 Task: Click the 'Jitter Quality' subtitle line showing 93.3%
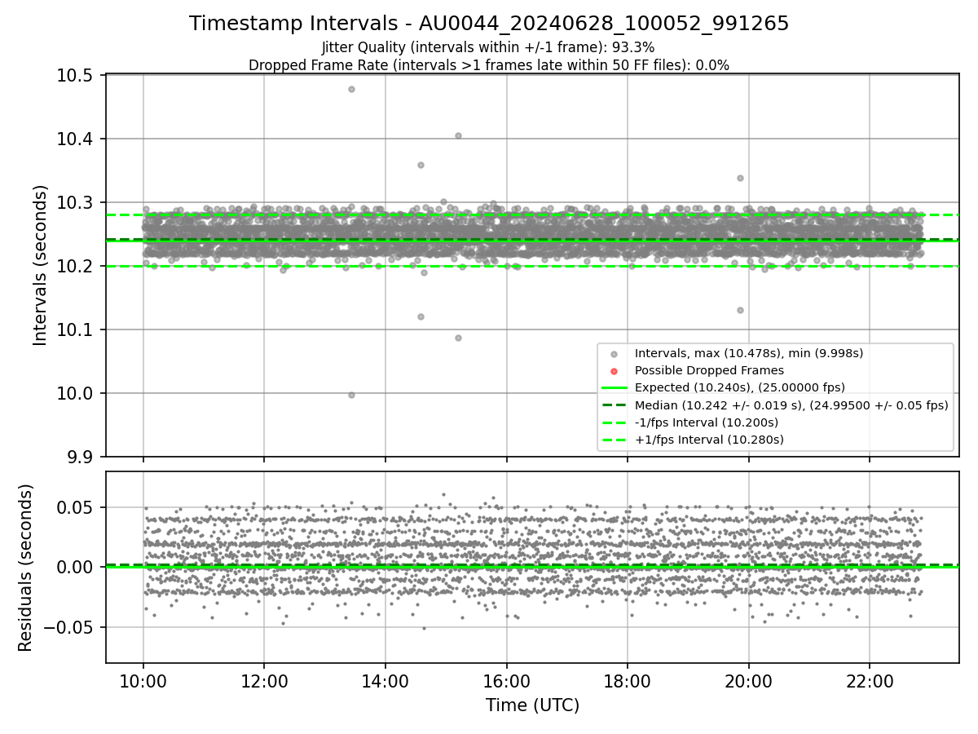pos(488,47)
